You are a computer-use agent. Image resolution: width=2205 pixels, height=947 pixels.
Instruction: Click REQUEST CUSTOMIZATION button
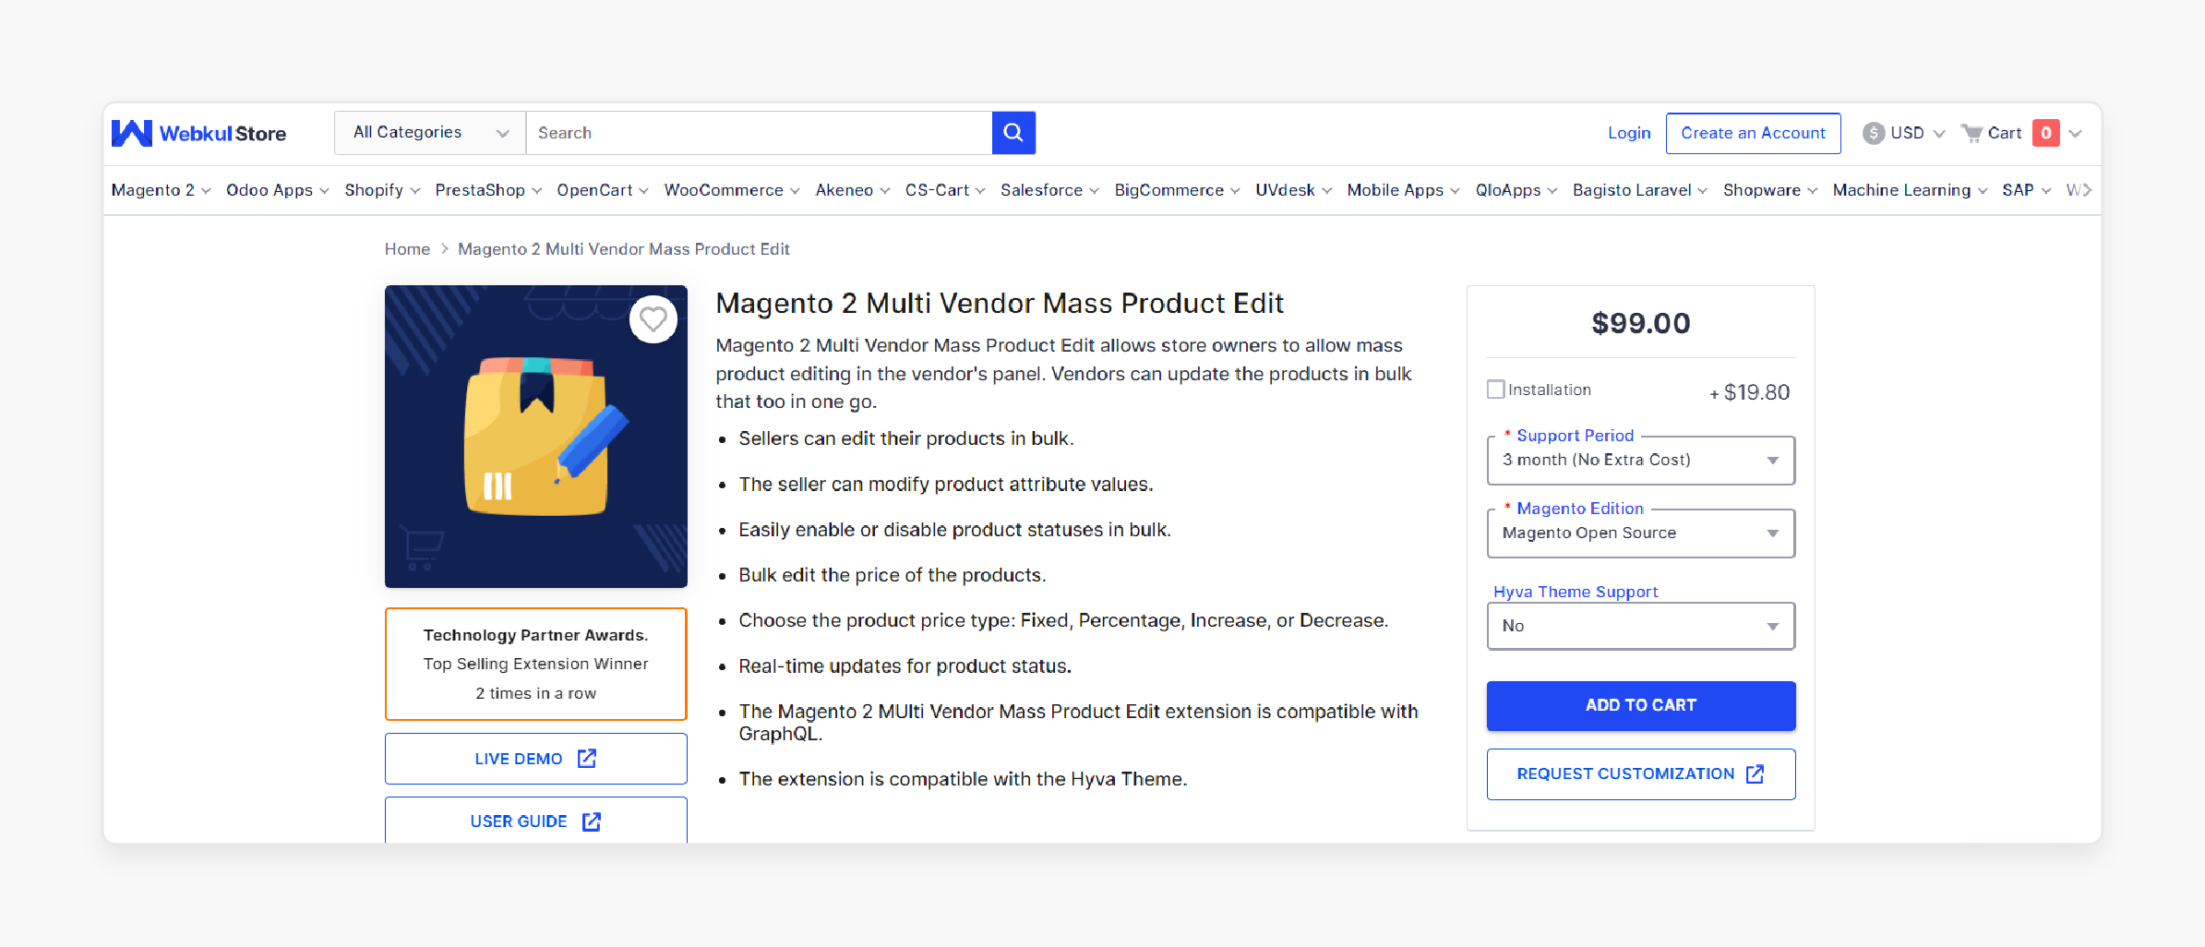click(1641, 773)
